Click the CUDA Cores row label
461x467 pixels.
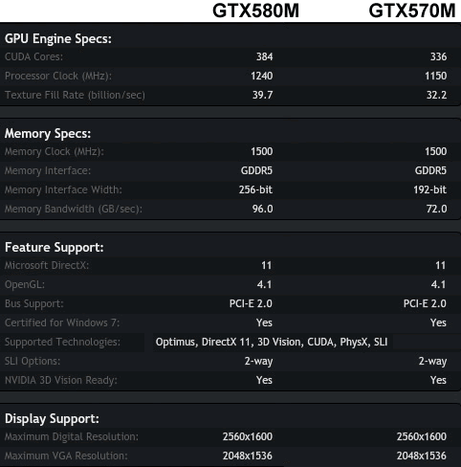click(33, 56)
